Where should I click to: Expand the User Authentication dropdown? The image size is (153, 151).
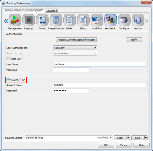coord(75,48)
